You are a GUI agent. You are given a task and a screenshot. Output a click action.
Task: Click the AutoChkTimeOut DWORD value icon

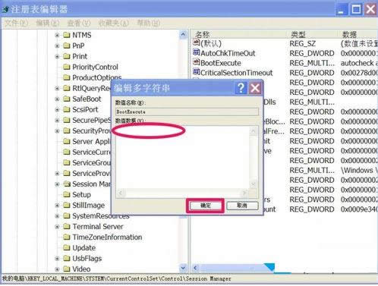tap(196, 52)
